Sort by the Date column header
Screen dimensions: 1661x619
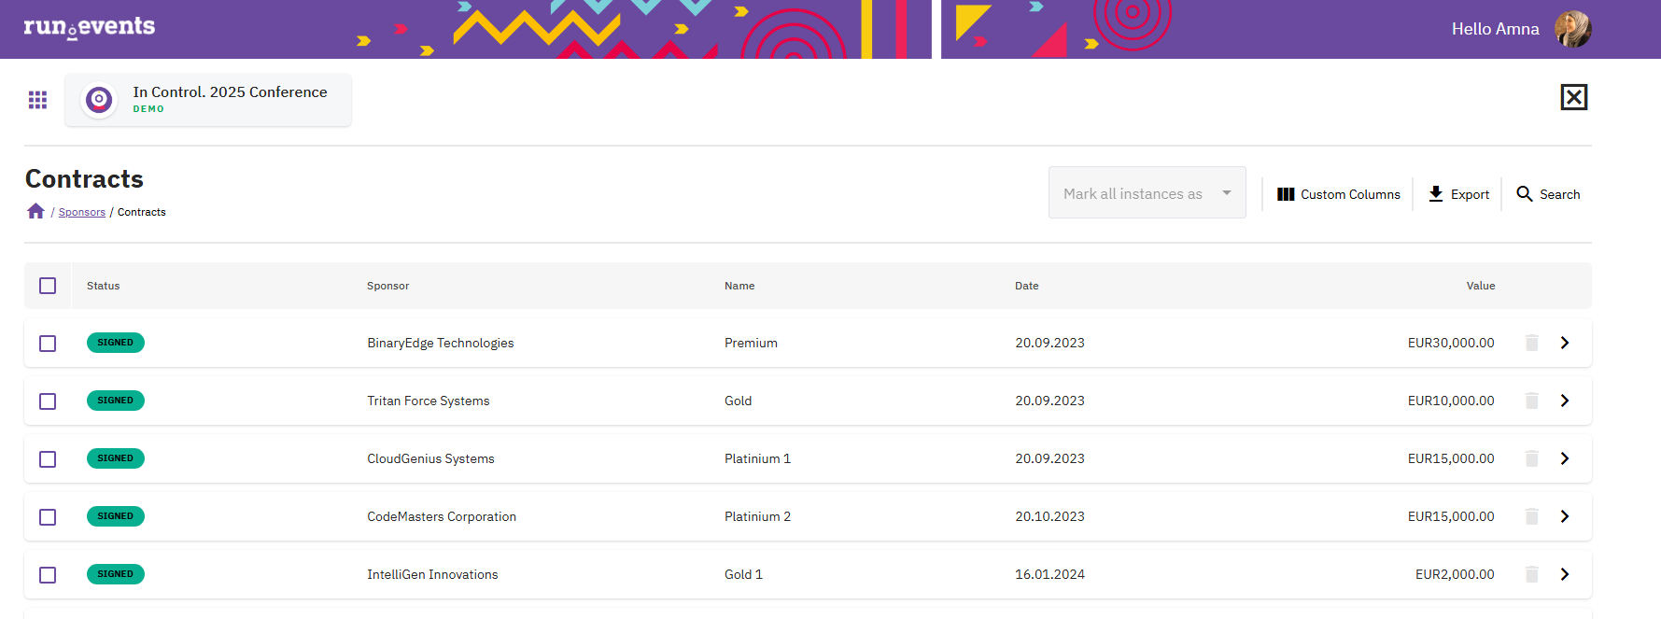(x=1026, y=286)
